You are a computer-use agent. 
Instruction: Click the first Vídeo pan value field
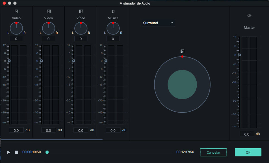(x=16, y=39)
